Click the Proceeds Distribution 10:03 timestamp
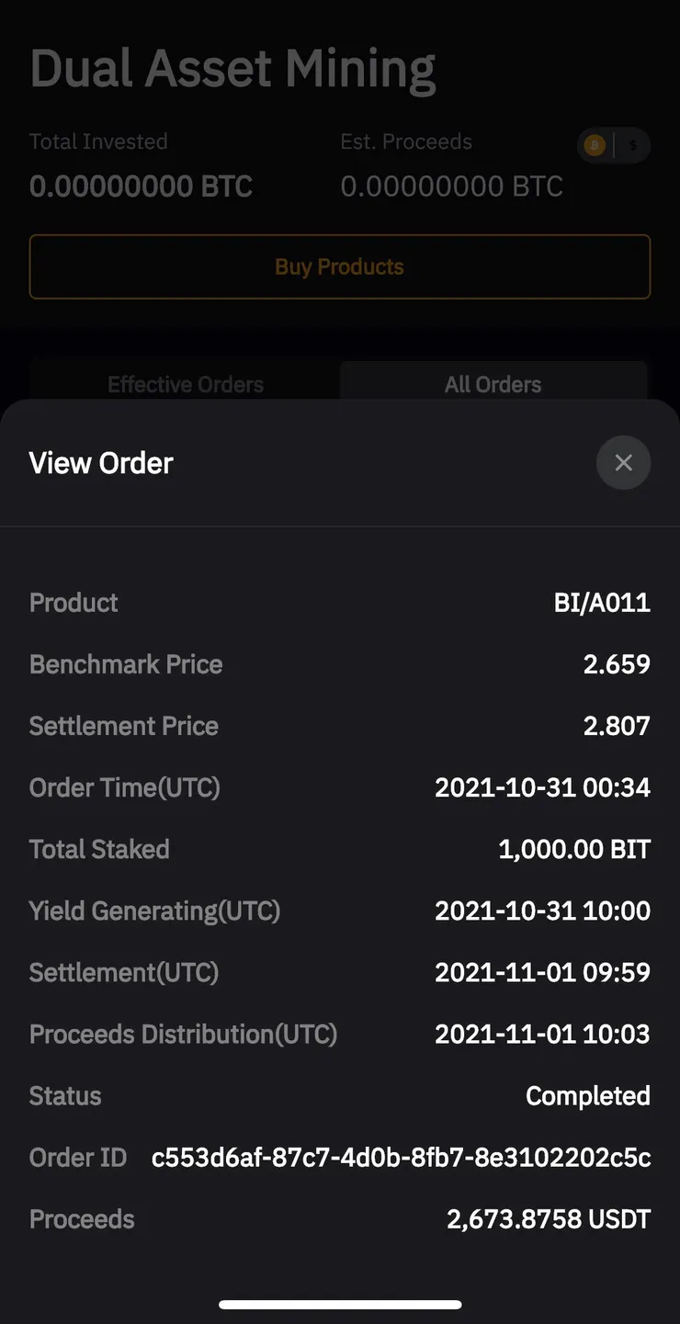680x1324 pixels. 542,1034
